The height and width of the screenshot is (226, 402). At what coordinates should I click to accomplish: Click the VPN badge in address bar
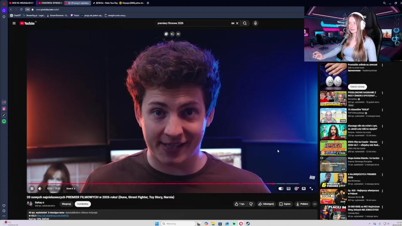28,9
